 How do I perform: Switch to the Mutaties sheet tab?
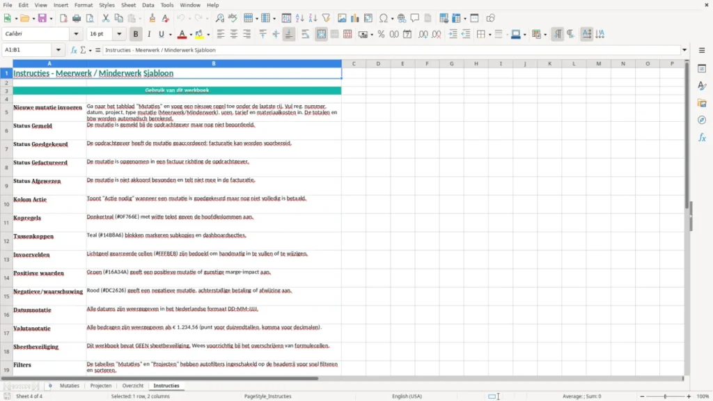70,386
